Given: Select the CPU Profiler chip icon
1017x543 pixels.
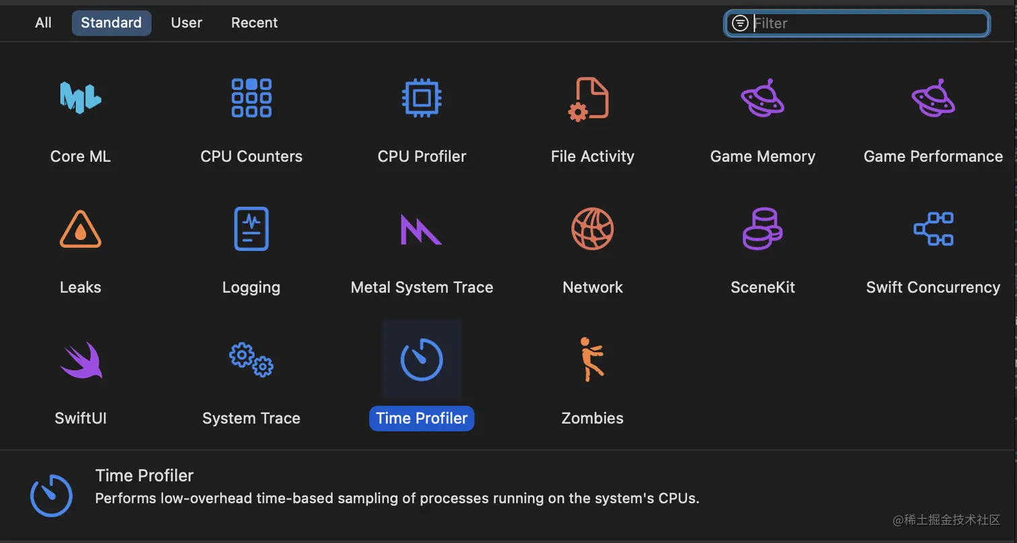Looking at the screenshot, I should point(421,98).
